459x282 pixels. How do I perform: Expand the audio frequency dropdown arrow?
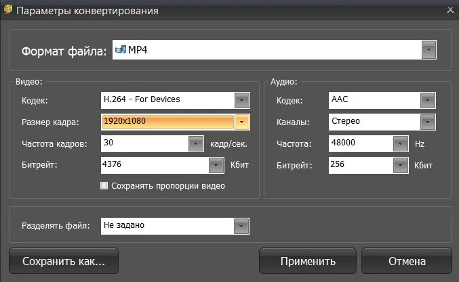coord(401,143)
